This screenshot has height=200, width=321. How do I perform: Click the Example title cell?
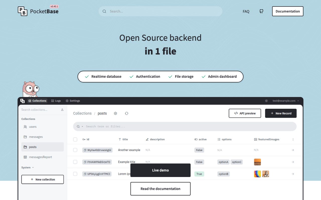click(127, 162)
